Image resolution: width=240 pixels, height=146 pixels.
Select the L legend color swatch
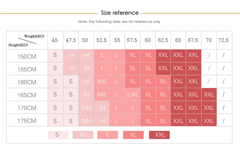tap(108, 135)
